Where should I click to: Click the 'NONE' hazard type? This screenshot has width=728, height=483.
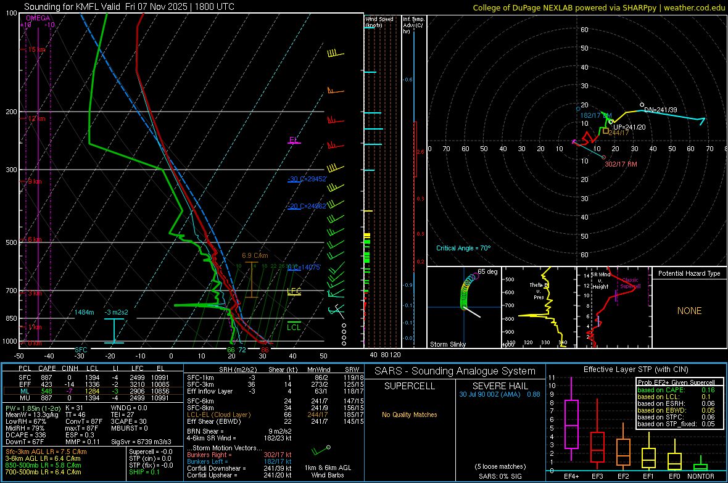click(689, 311)
